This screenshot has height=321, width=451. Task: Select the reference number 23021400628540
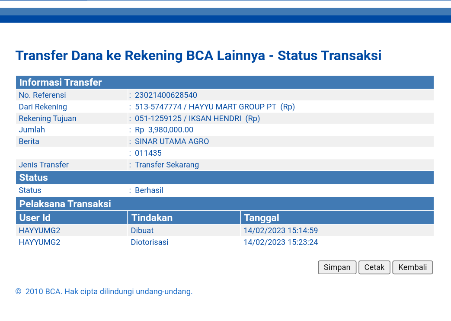166,95
